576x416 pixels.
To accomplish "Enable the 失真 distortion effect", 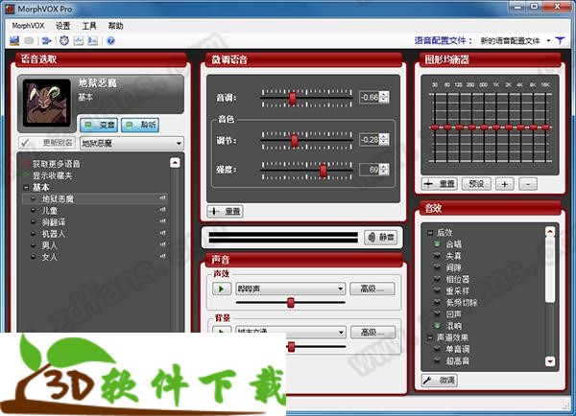I will pos(437,256).
